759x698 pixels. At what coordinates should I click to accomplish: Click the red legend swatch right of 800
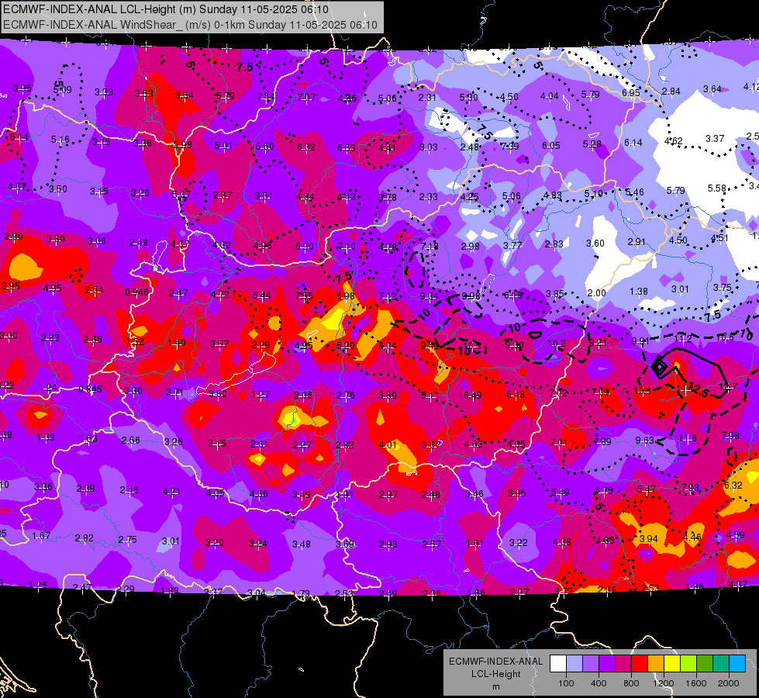(x=640, y=664)
